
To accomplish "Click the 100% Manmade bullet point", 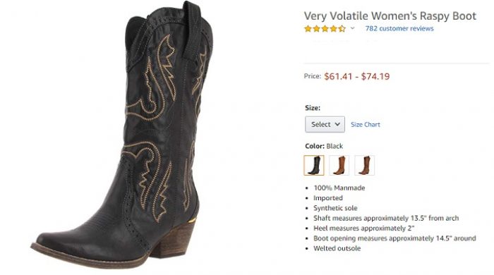I will (339, 188).
